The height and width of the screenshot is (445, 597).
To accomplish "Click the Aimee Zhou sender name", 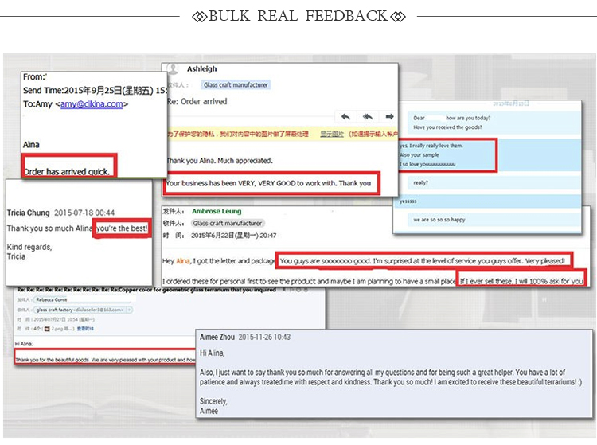I will [x=222, y=338].
